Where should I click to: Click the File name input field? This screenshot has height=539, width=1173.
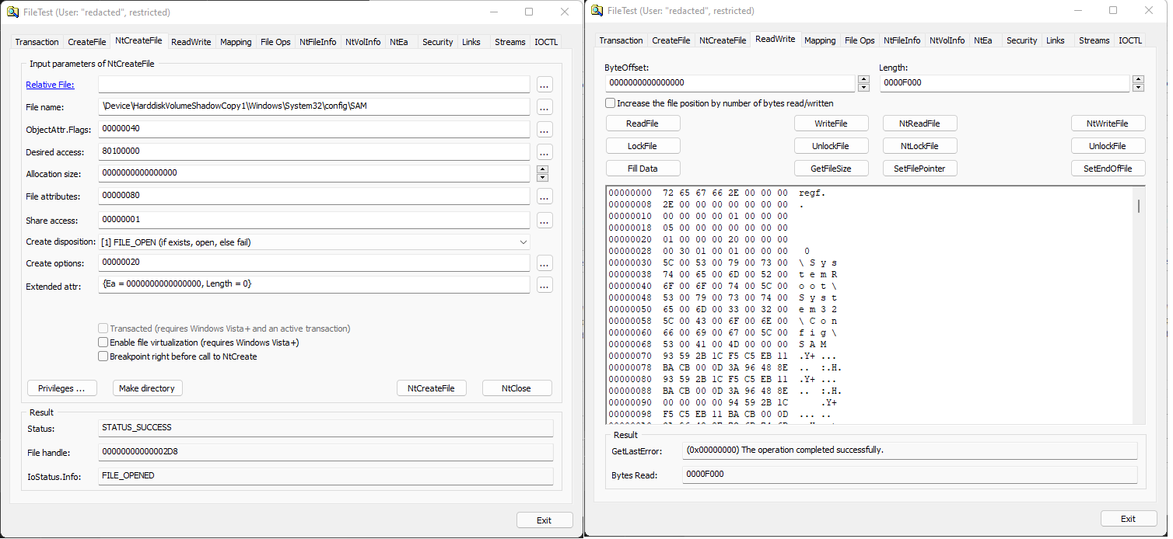pos(314,106)
